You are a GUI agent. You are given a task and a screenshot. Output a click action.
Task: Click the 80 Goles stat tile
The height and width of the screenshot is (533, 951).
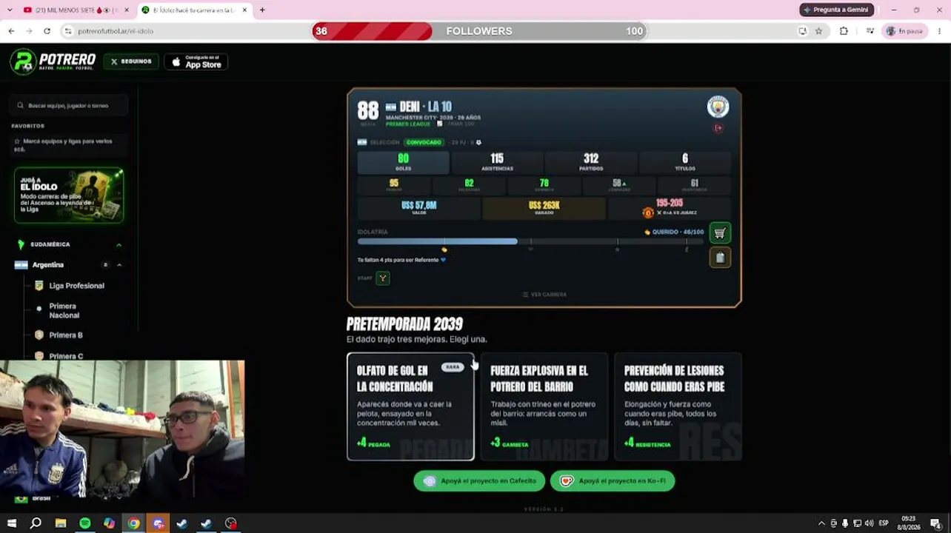(403, 162)
